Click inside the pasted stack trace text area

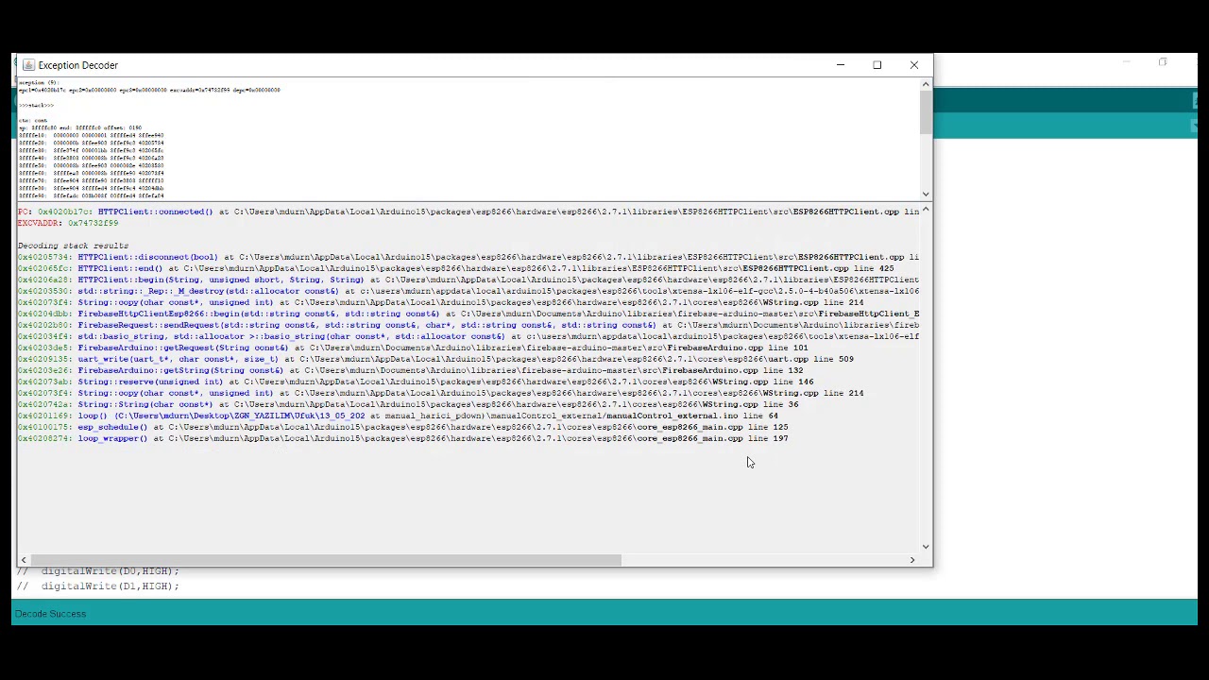pyautogui.click(x=468, y=139)
